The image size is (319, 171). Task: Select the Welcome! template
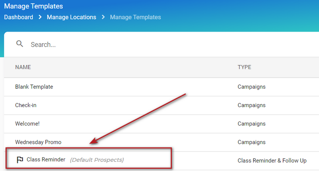coord(27,124)
